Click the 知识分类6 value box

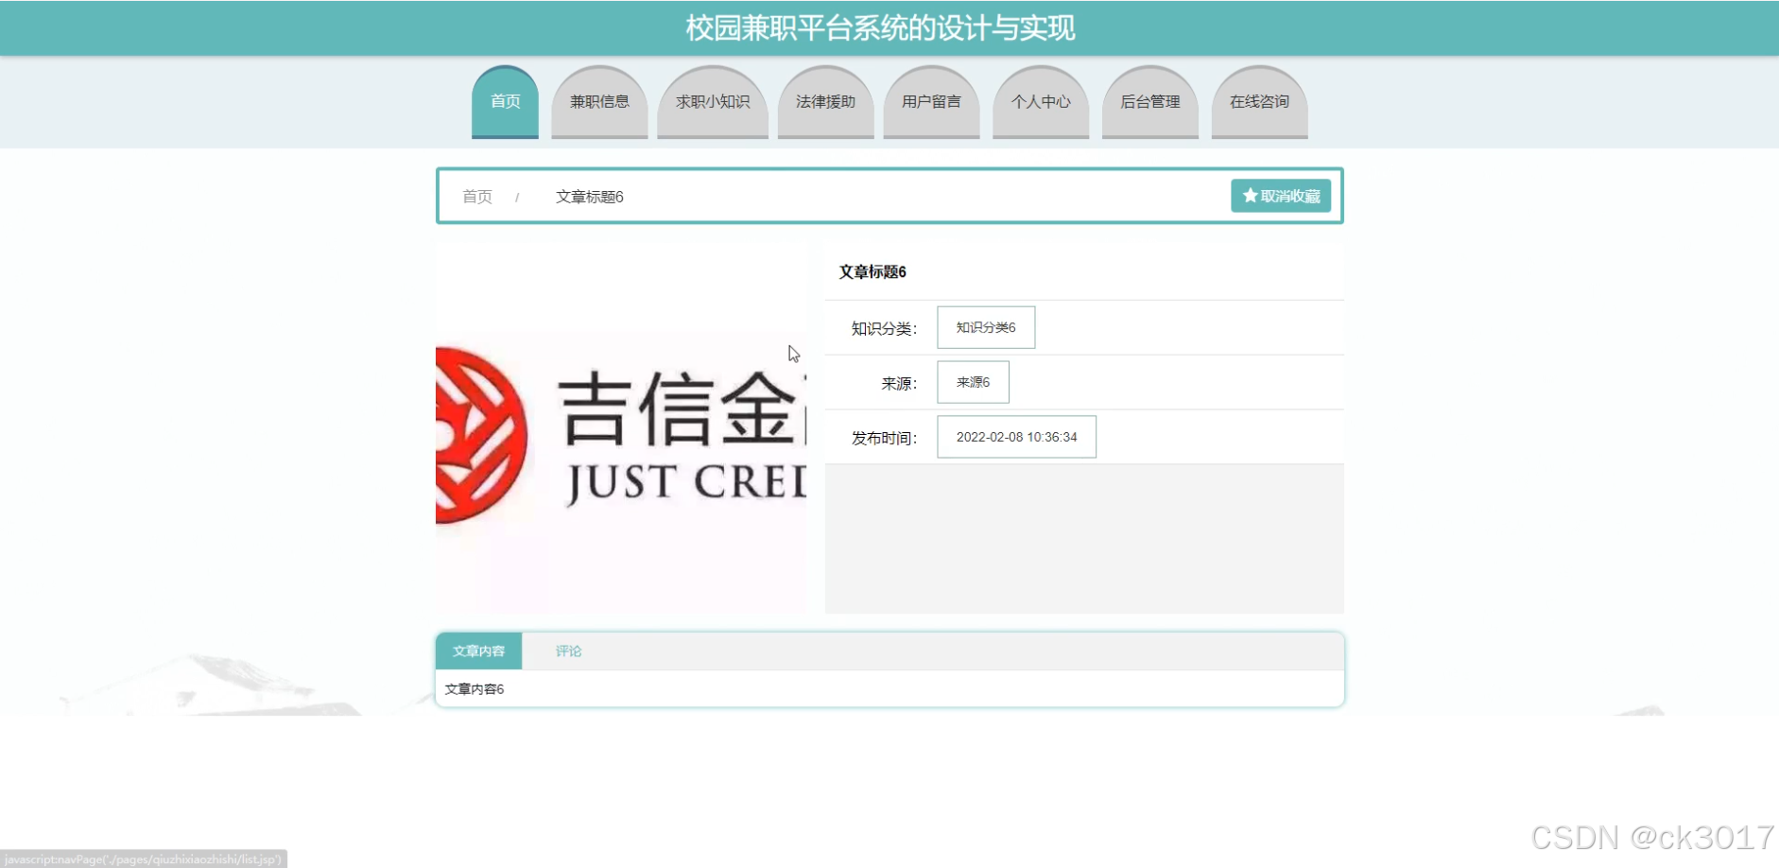(986, 327)
